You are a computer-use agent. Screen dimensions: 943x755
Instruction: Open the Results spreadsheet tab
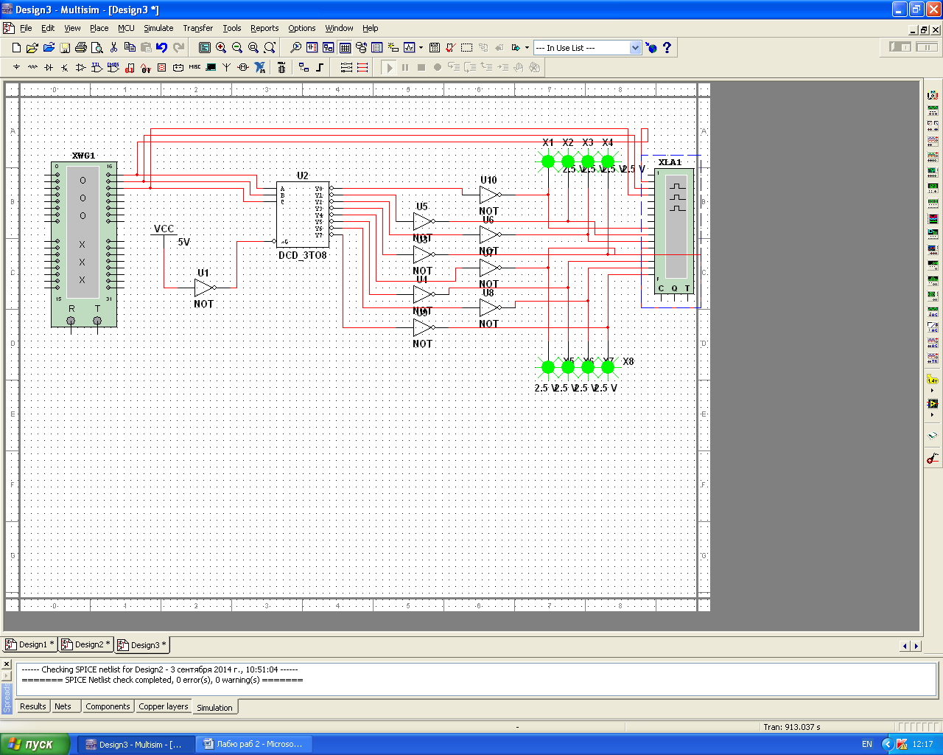33,706
